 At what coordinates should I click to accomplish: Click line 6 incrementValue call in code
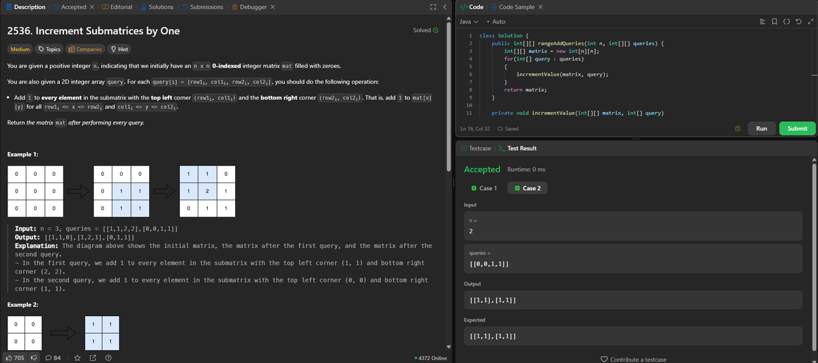coord(563,74)
